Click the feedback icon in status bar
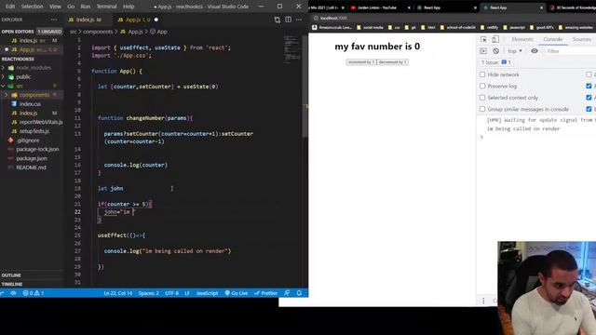Image resolution: width=596 pixels, height=335 pixels. 287,293
